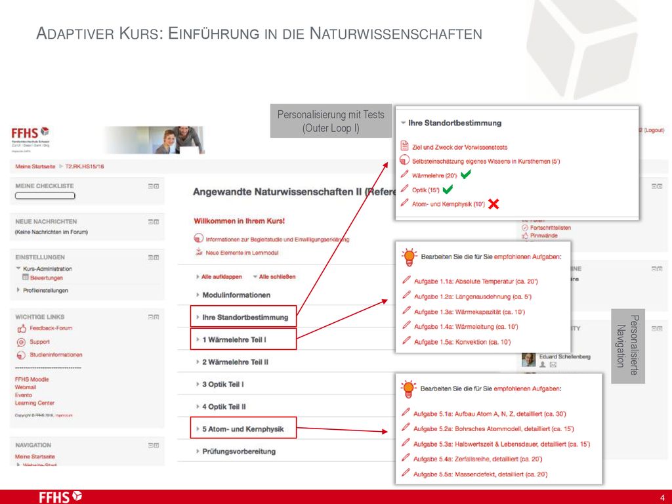Screen dimensions: 672x504
Task: Expand the Ihre Standortbestimmung course section
Action: pos(242,317)
